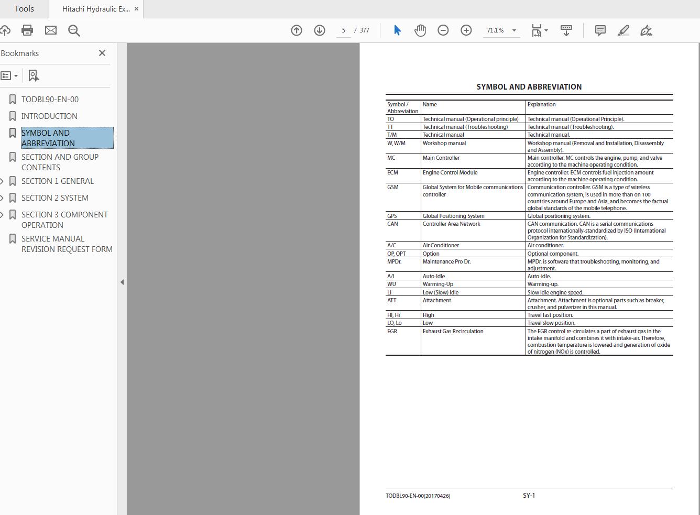
Task: Open the sign document pen tool
Action: pyautogui.click(x=647, y=30)
